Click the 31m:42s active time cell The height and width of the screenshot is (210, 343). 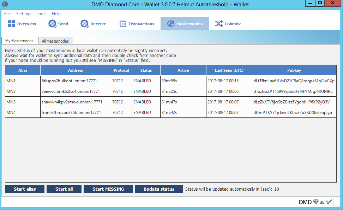183,112
